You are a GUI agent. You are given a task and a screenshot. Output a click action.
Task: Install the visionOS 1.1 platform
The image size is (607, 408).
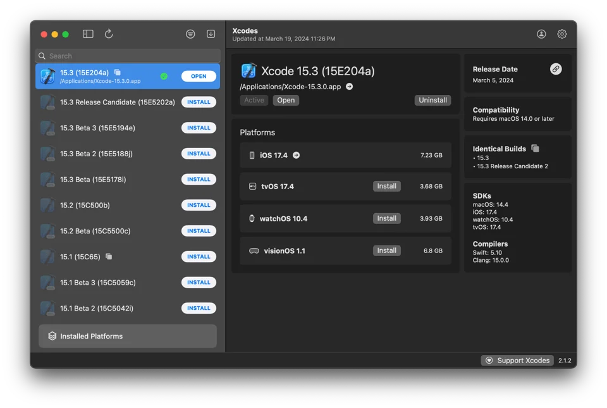pos(387,250)
